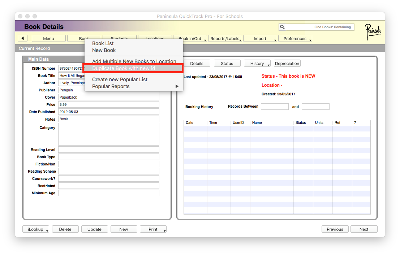Go to the Previous record
400x255 pixels.
coord(335,229)
